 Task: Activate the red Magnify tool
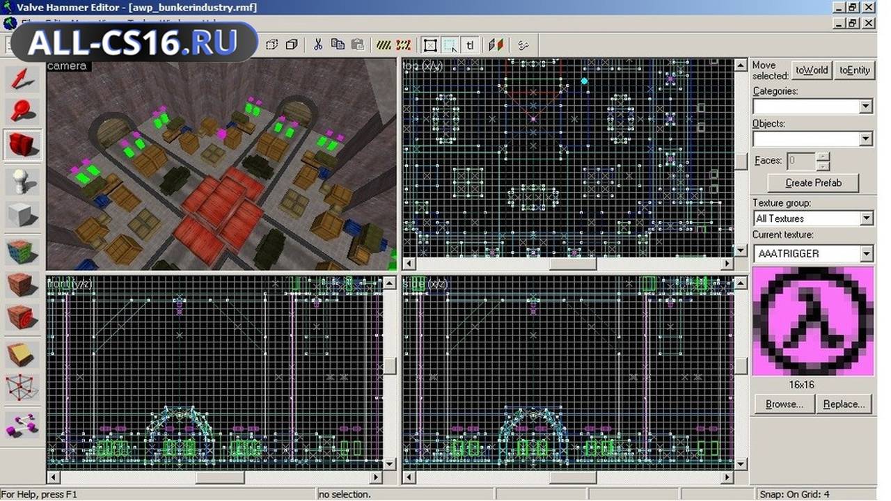tap(23, 111)
